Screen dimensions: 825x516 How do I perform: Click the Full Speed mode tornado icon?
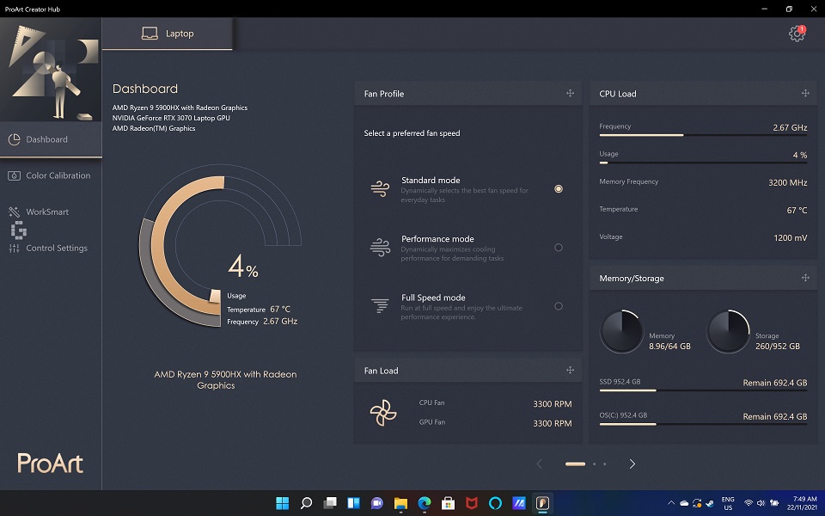[380, 305]
